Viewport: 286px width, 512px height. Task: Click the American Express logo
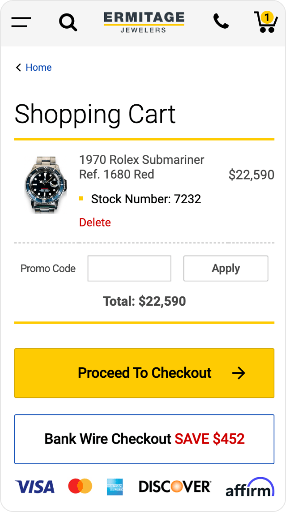click(115, 487)
